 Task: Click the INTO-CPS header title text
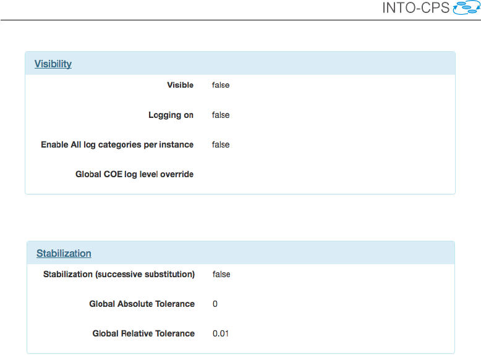coord(415,8)
